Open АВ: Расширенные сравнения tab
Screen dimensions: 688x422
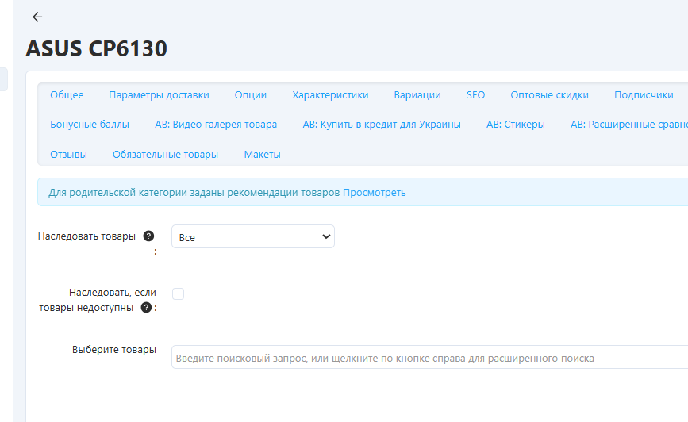(x=629, y=125)
